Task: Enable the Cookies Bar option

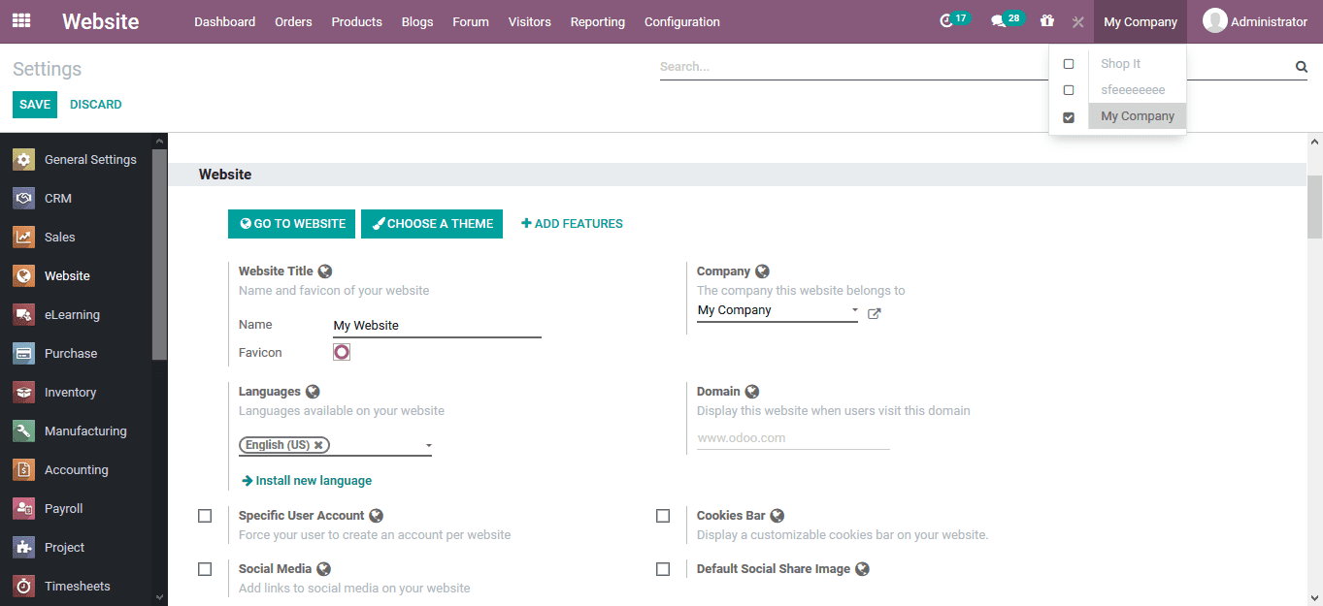Action: coord(663,515)
